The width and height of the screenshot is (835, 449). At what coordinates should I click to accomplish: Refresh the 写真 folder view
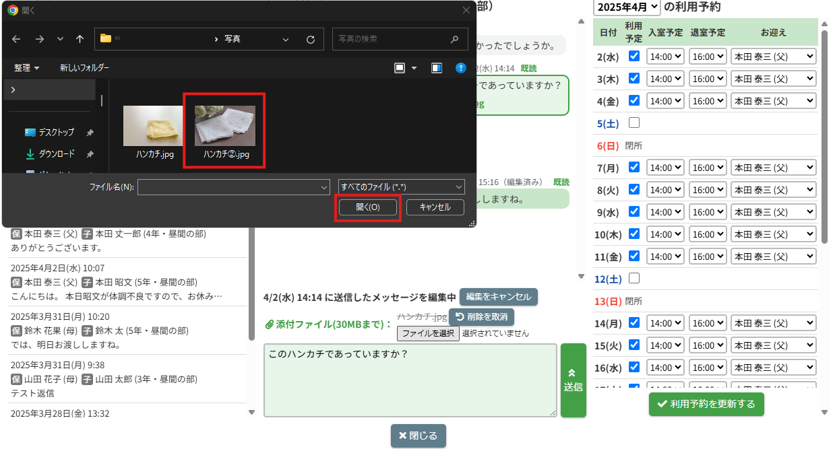pos(311,39)
